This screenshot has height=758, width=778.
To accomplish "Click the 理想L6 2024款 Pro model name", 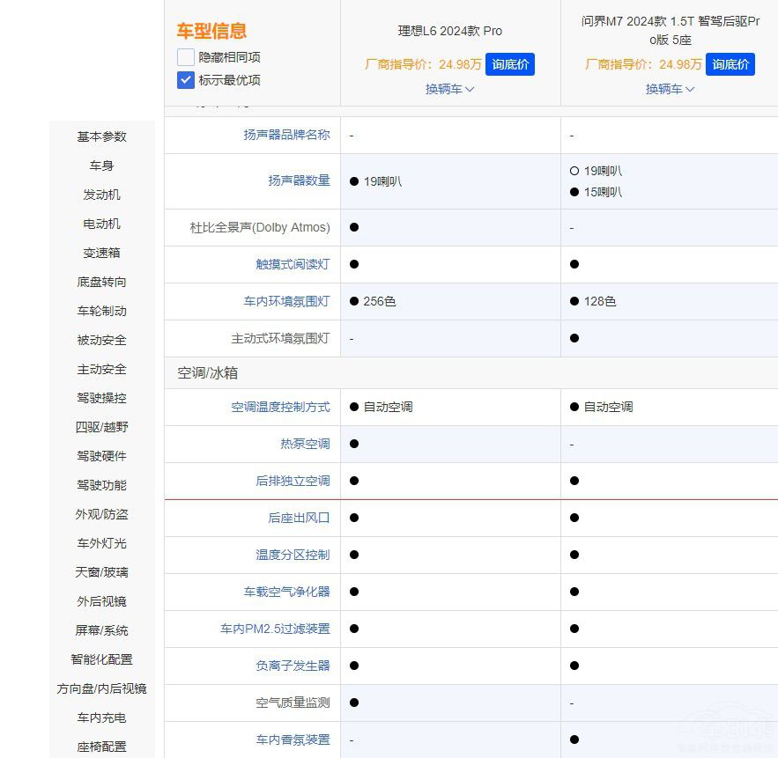I will [449, 30].
